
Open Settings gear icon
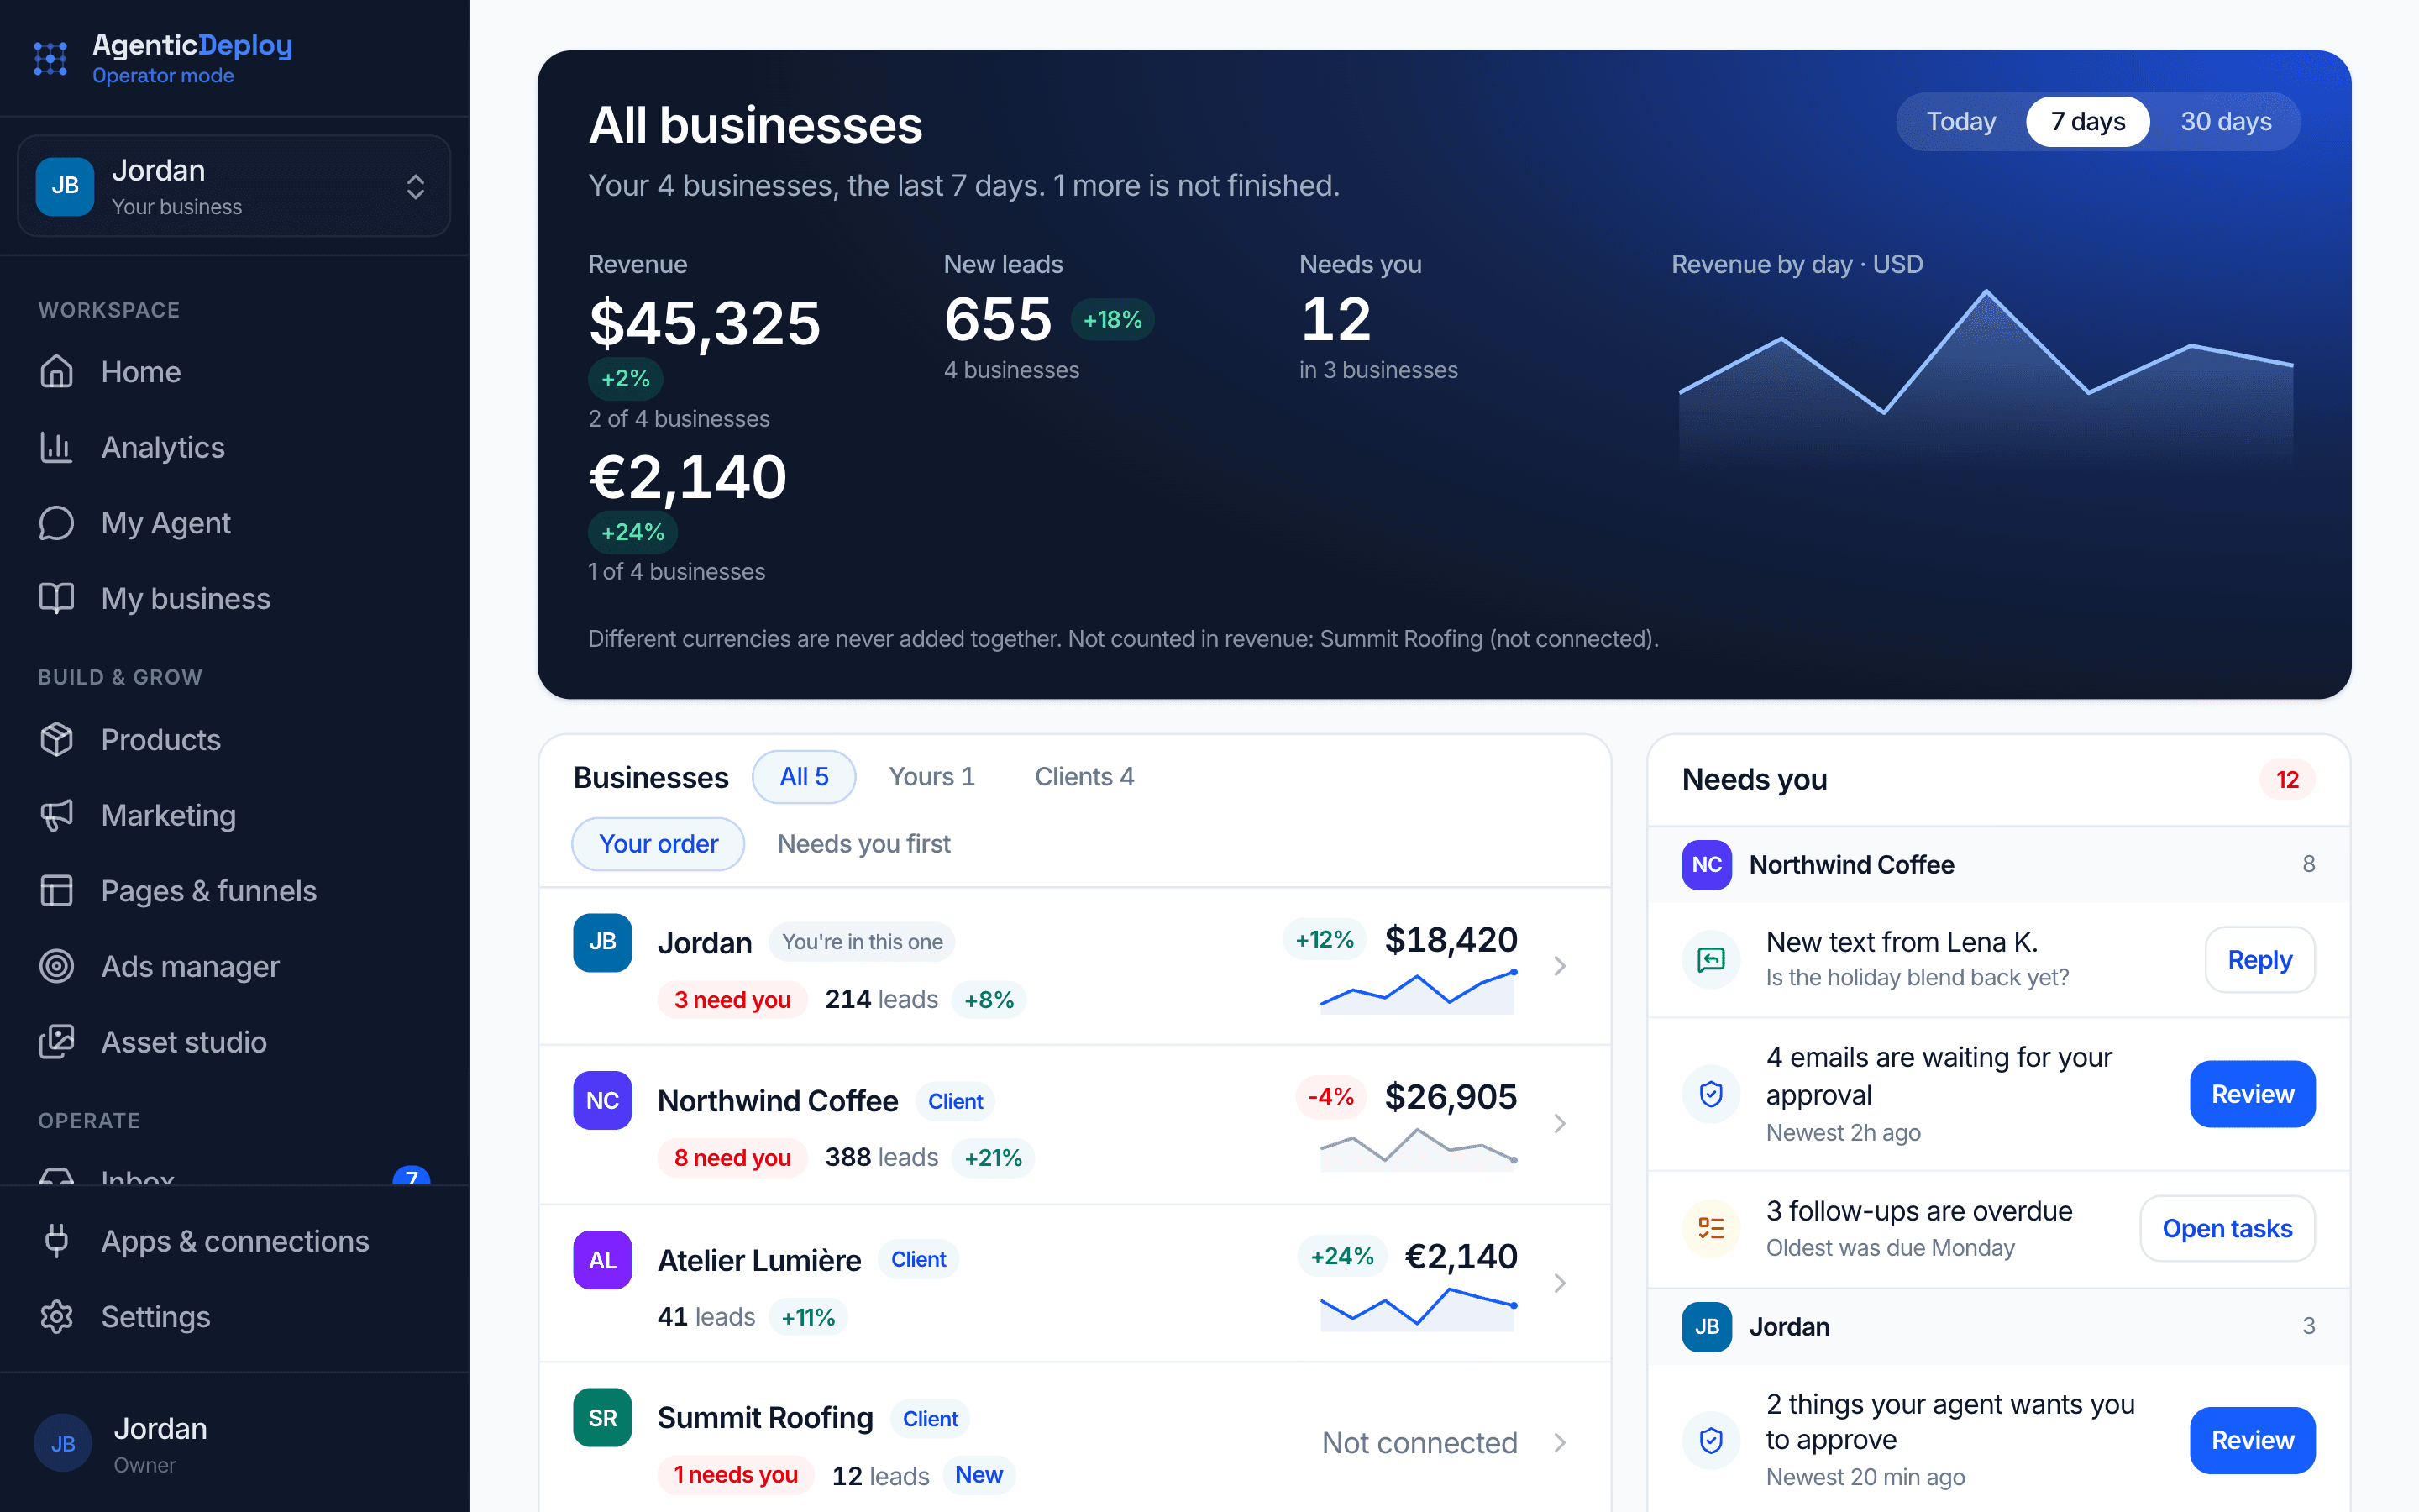tap(57, 1316)
